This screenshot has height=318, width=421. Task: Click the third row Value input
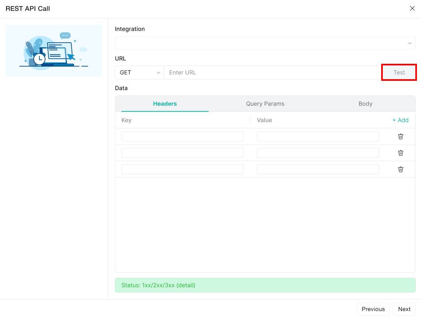(318, 169)
